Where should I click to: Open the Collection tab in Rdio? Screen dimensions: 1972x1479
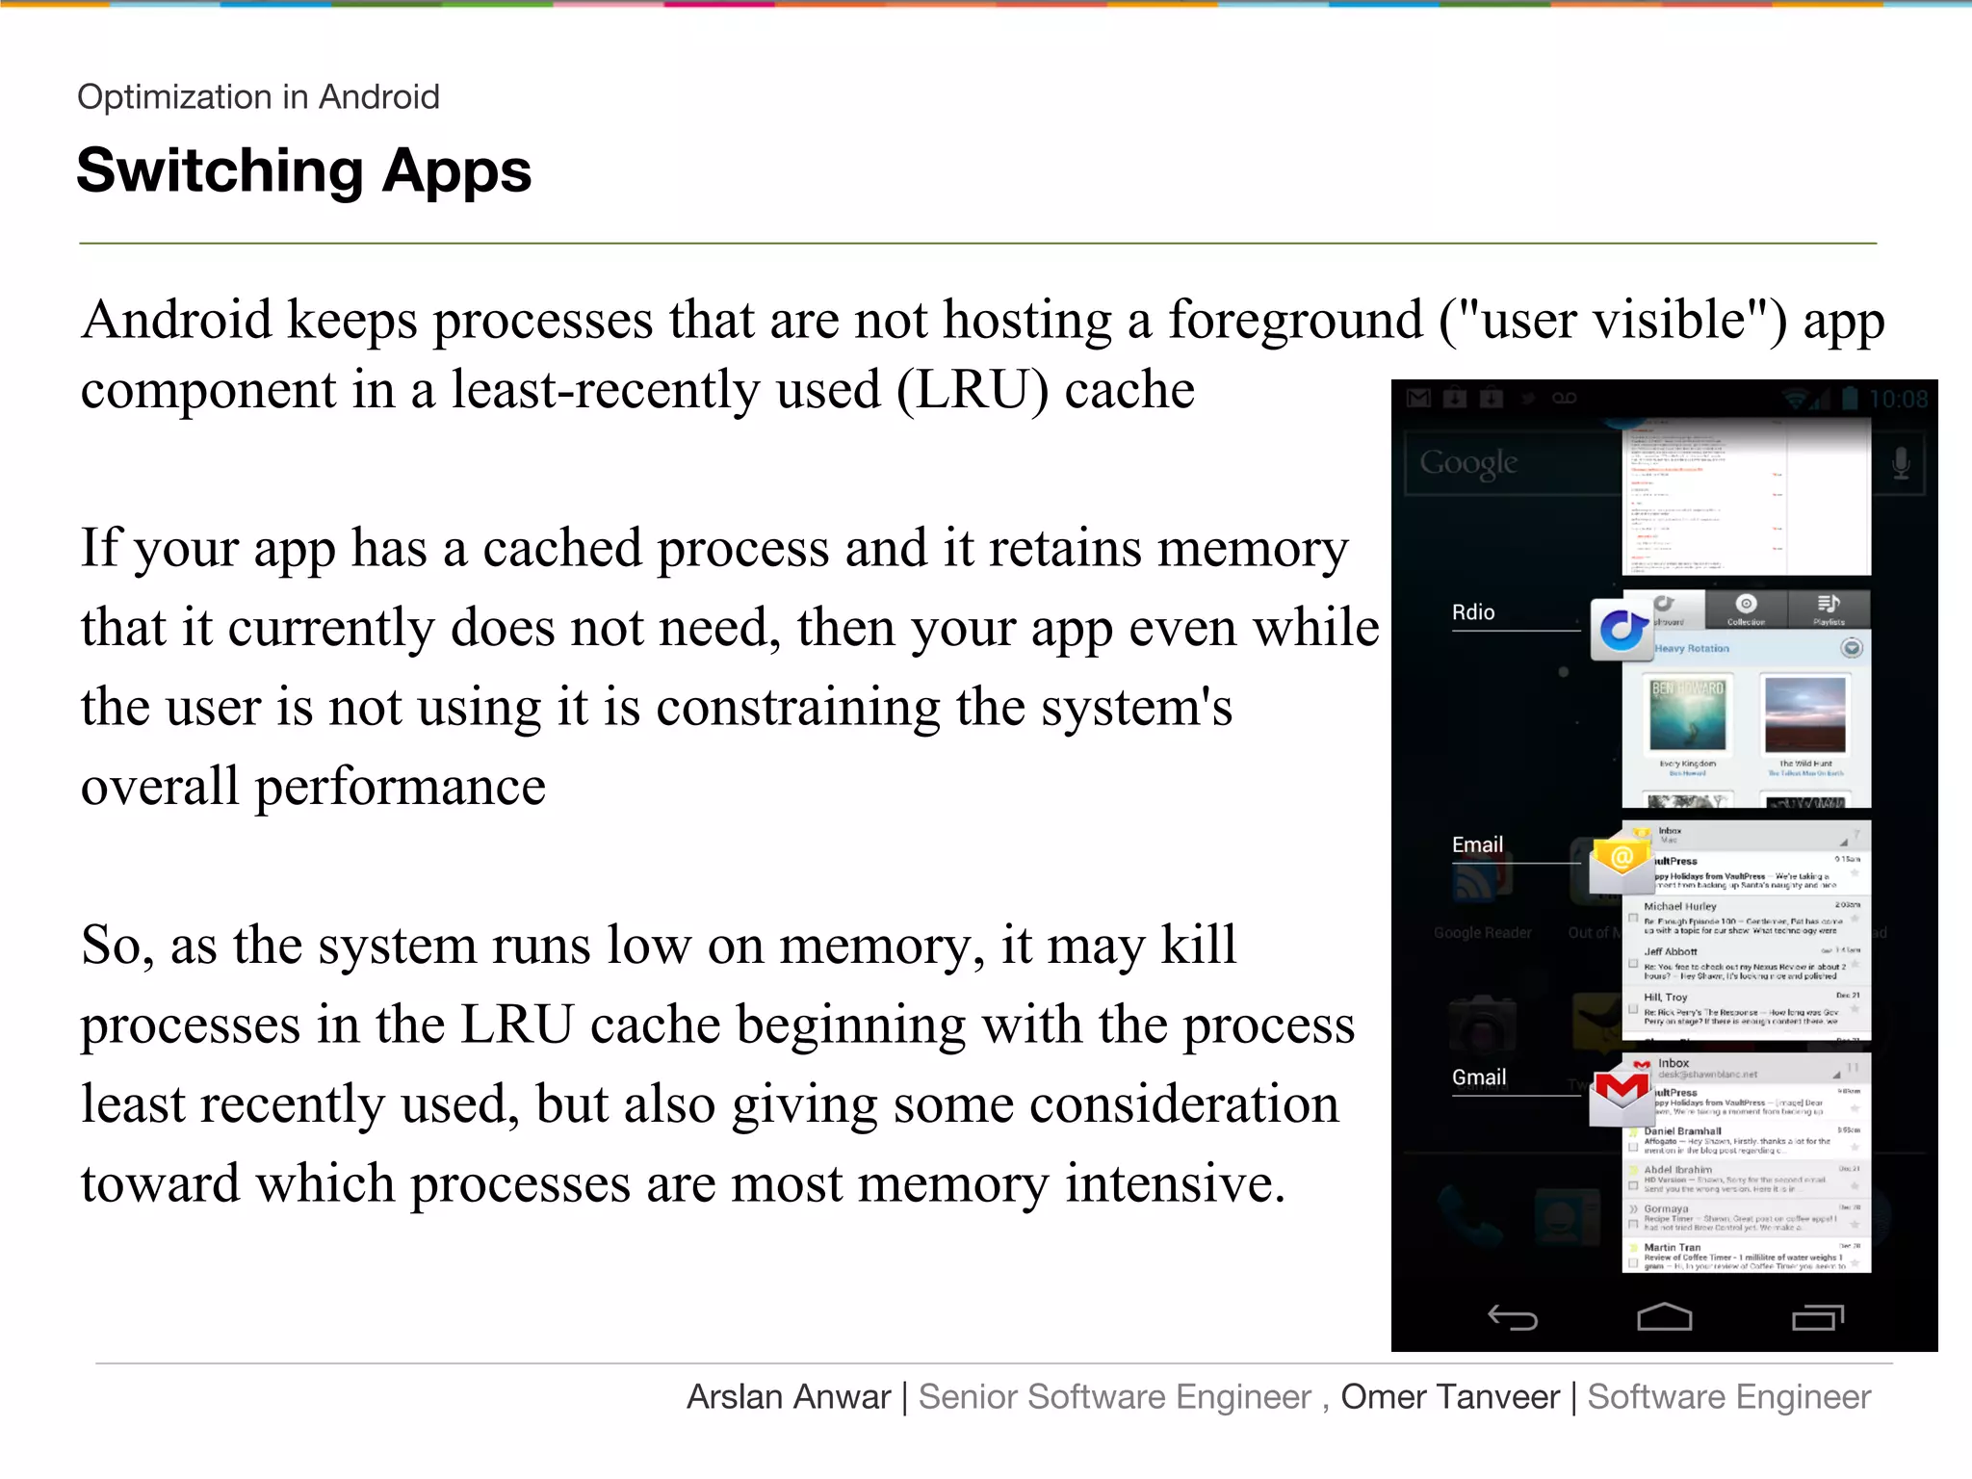pyautogui.click(x=1746, y=610)
